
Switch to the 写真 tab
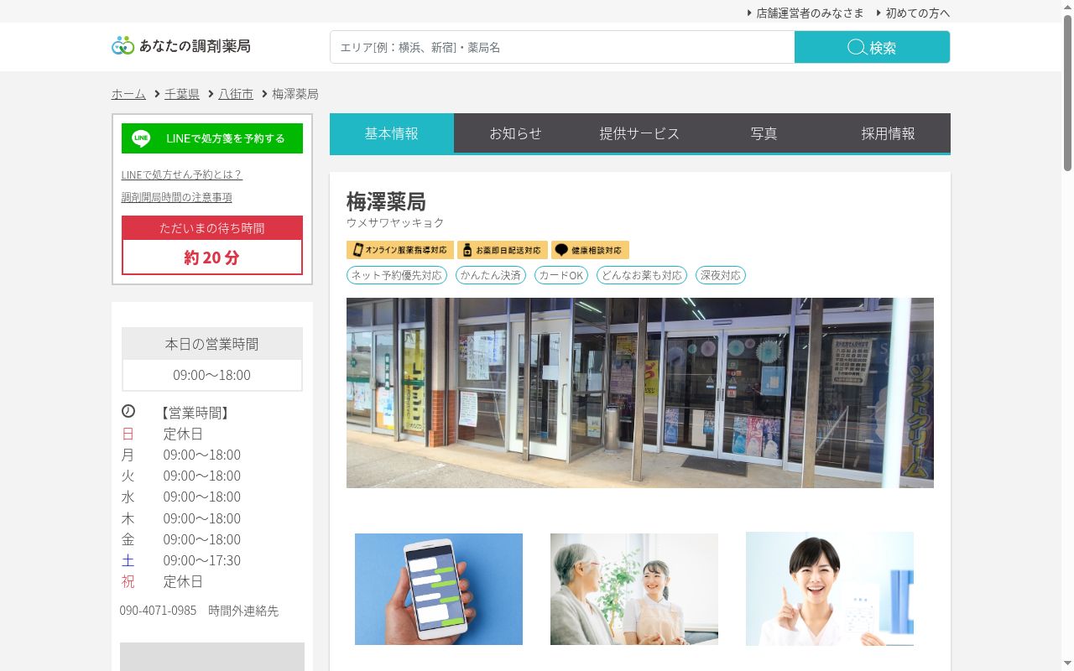764,133
